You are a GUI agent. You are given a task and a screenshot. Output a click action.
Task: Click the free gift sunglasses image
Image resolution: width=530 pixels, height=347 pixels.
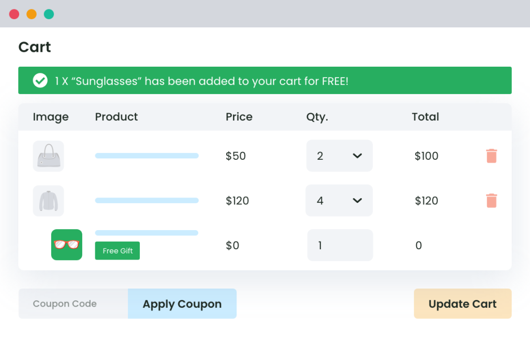click(66, 244)
